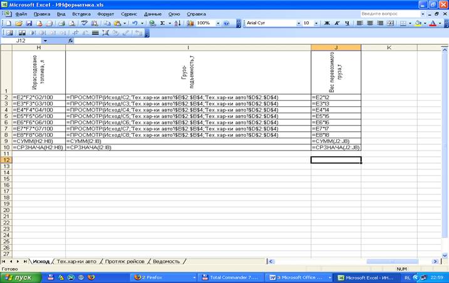Toggle underline formatting (Ч)
This screenshot has height=283, width=449.
347,23
